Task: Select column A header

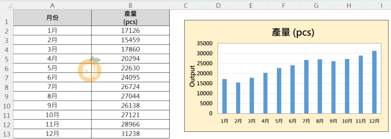Action: click(52, 5)
